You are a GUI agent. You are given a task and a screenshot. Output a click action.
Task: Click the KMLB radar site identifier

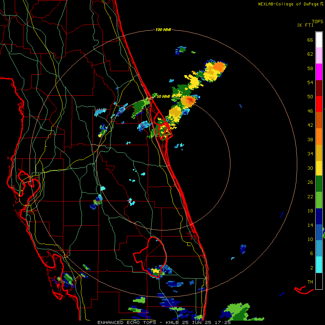pos(173,322)
